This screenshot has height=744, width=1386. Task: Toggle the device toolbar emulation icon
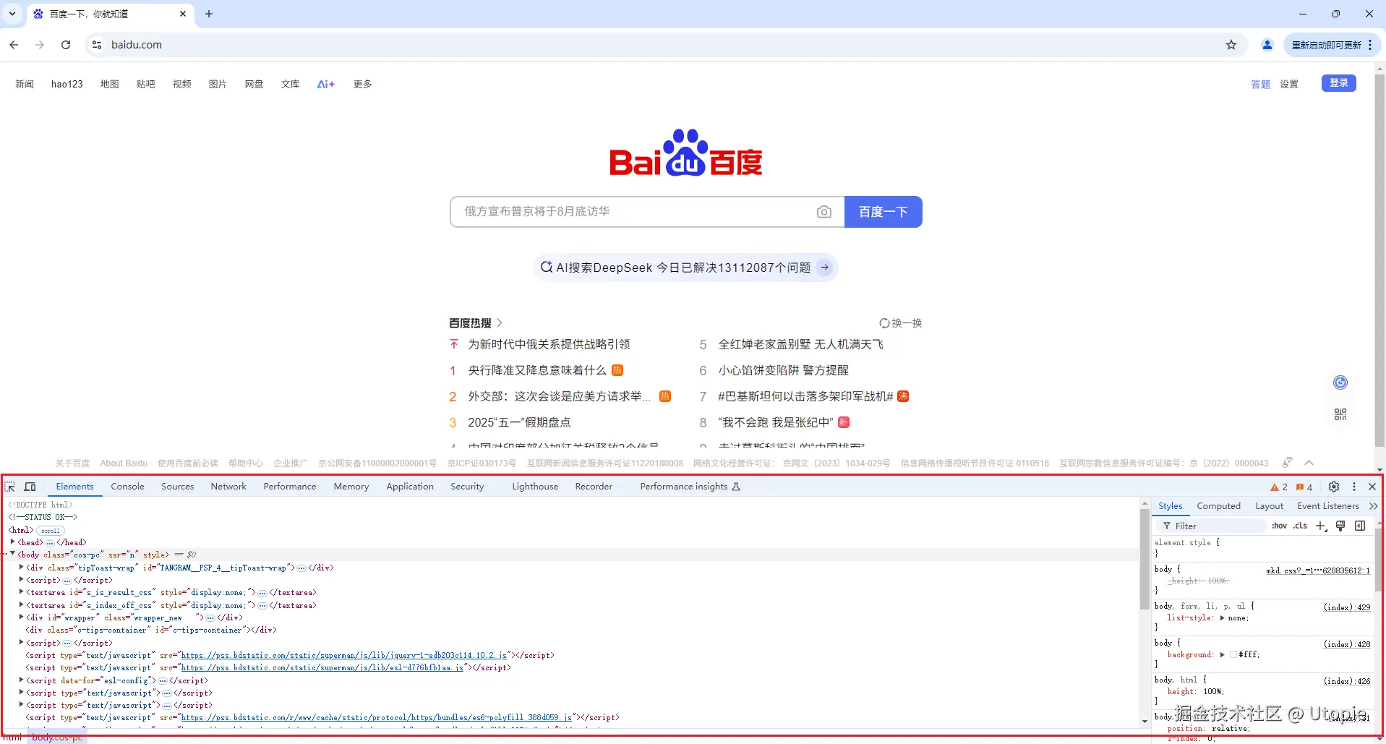(30, 487)
